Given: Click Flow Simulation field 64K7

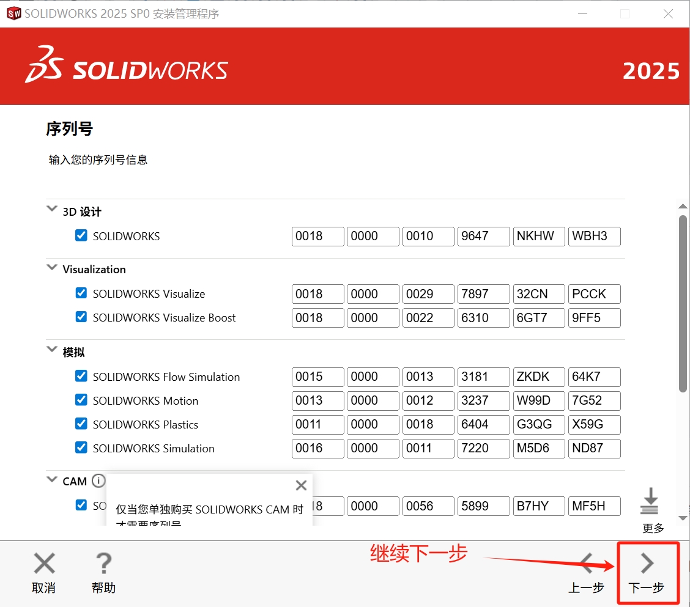Looking at the screenshot, I should point(595,377).
